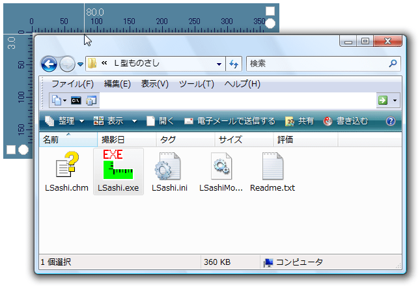Click the 共有 share button
Viewport: 420px width, 287px height.
[x=300, y=121]
